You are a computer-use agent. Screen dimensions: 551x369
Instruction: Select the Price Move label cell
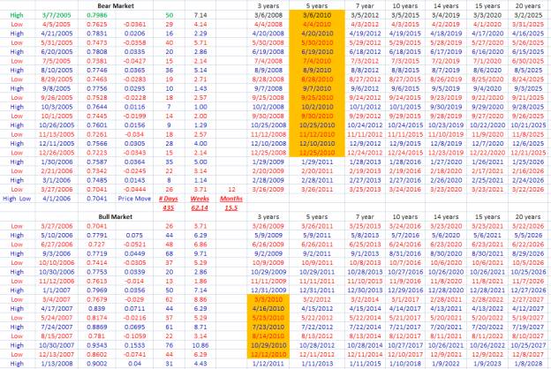click(134, 199)
